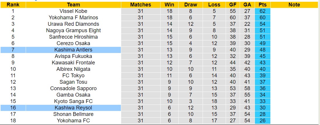Select the Kawasaki Frontale team name
The image size is (320, 125).
(x=73, y=63)
